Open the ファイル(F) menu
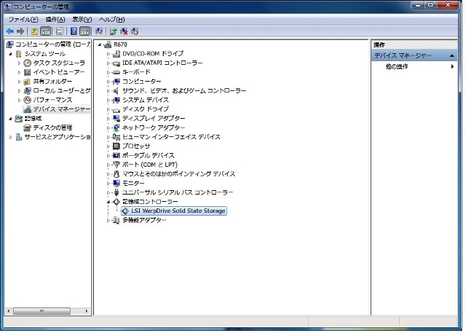Viewport: 466px width, 333px height. [x=23, y=19]
